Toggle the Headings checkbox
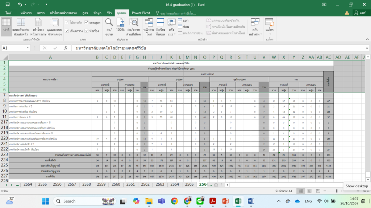This screenshot has height=208, width=371. [87, 31]
